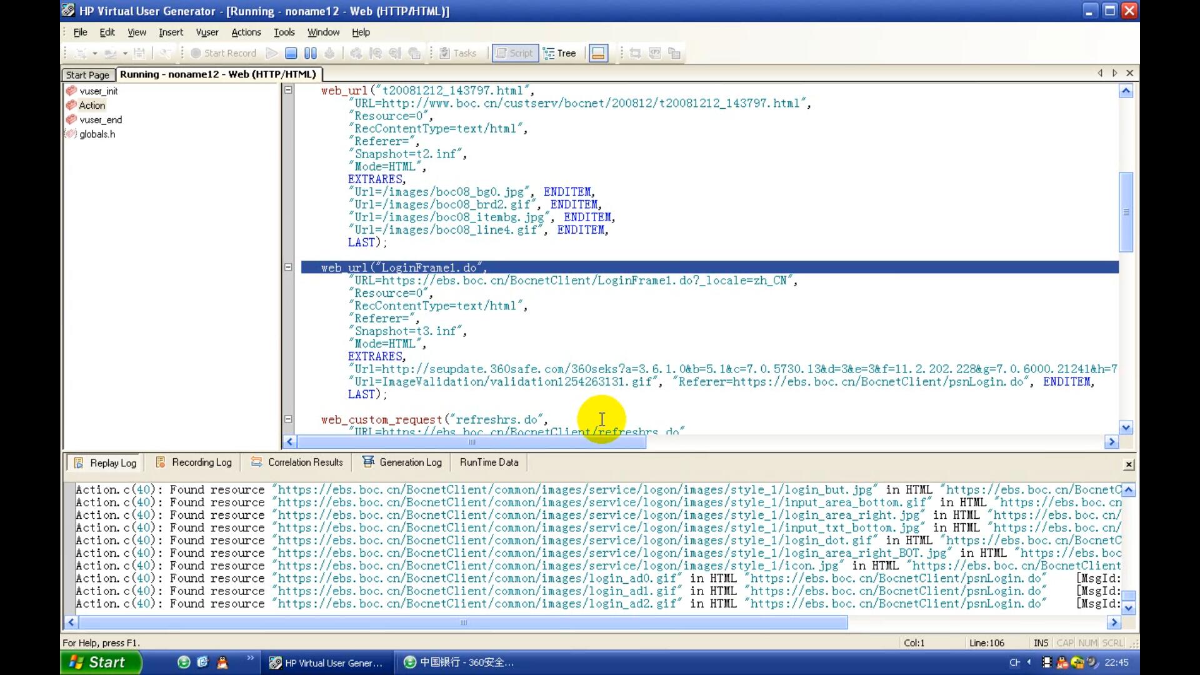Click the Windows Start button

101,662
